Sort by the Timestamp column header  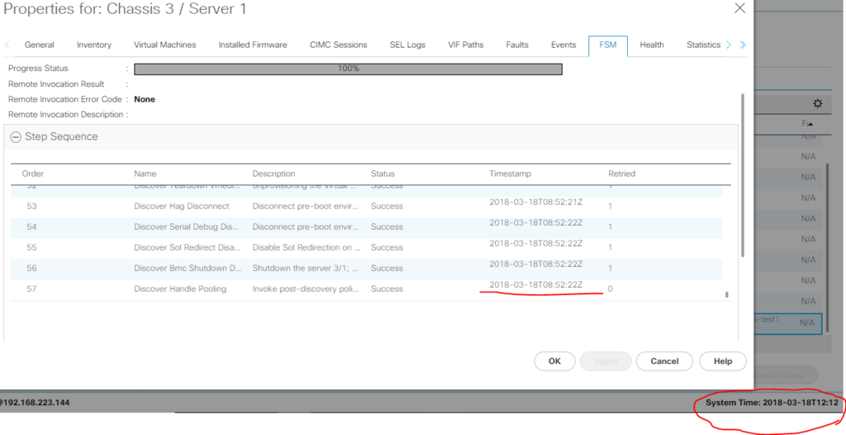tap(510, 174)
